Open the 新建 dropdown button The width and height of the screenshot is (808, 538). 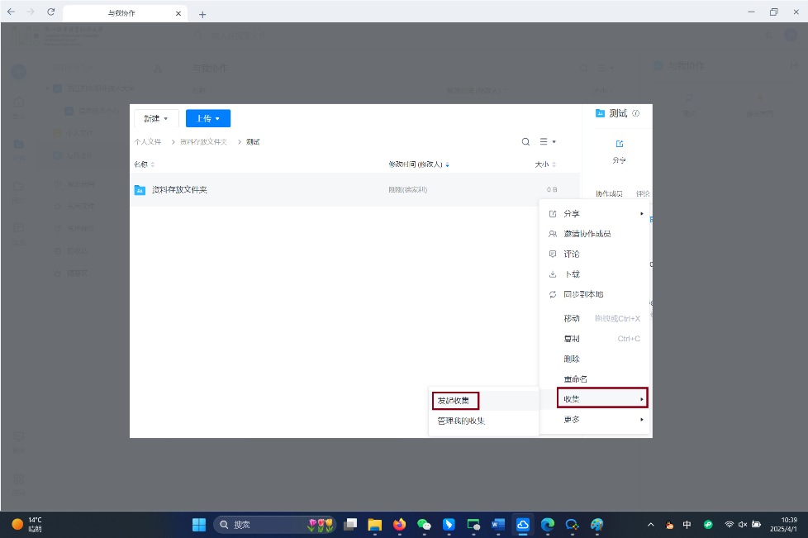click(156, 118)
